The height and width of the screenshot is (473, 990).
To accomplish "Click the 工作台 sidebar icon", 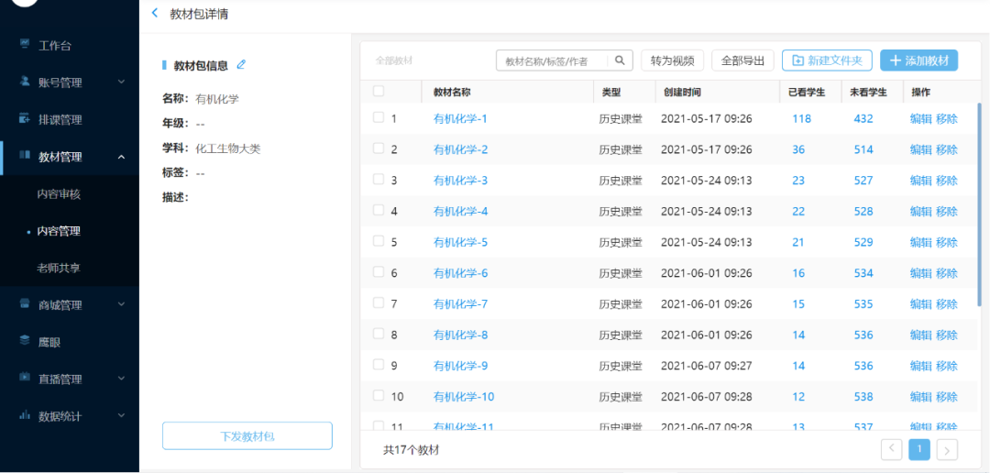I will click(25, 44).
